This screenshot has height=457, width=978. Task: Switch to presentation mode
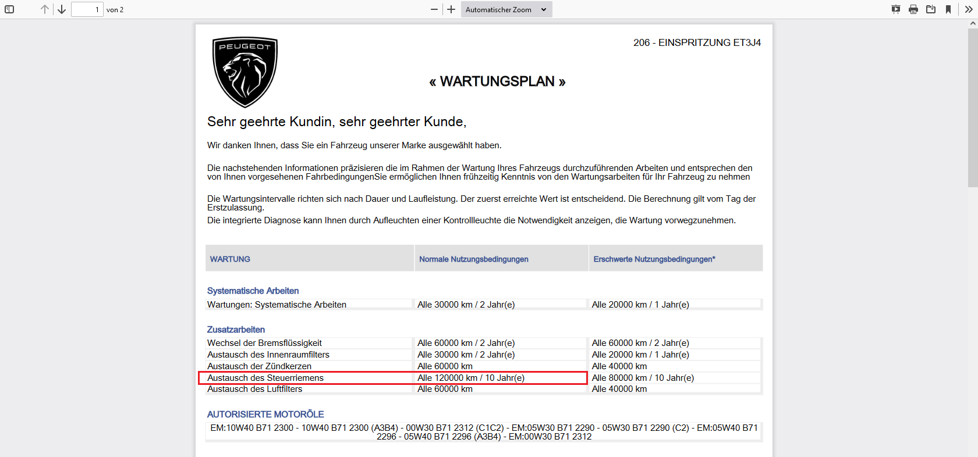[x=896, y=9]
